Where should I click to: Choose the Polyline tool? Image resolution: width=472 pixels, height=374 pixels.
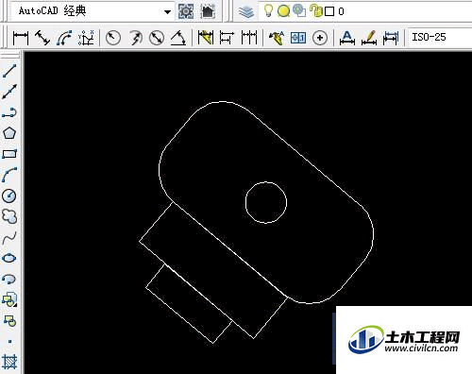pos(9,112)
